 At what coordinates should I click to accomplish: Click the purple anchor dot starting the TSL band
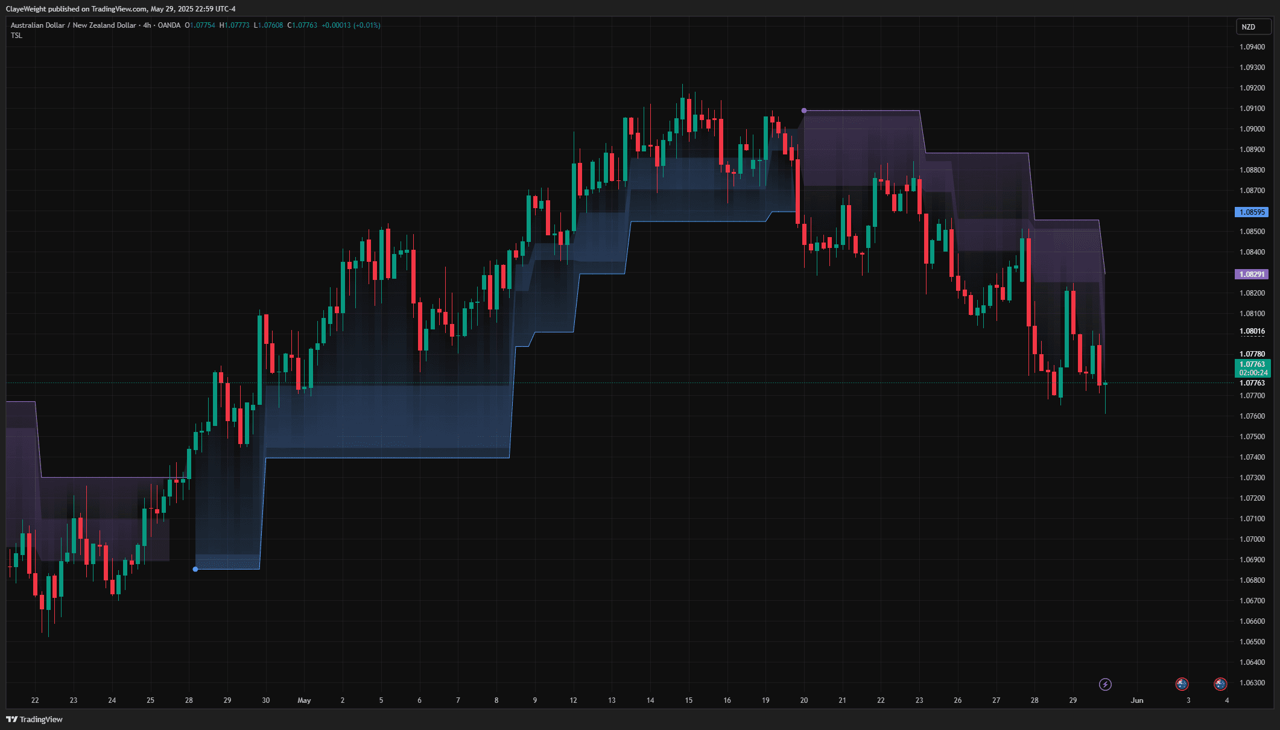point(803,110)
